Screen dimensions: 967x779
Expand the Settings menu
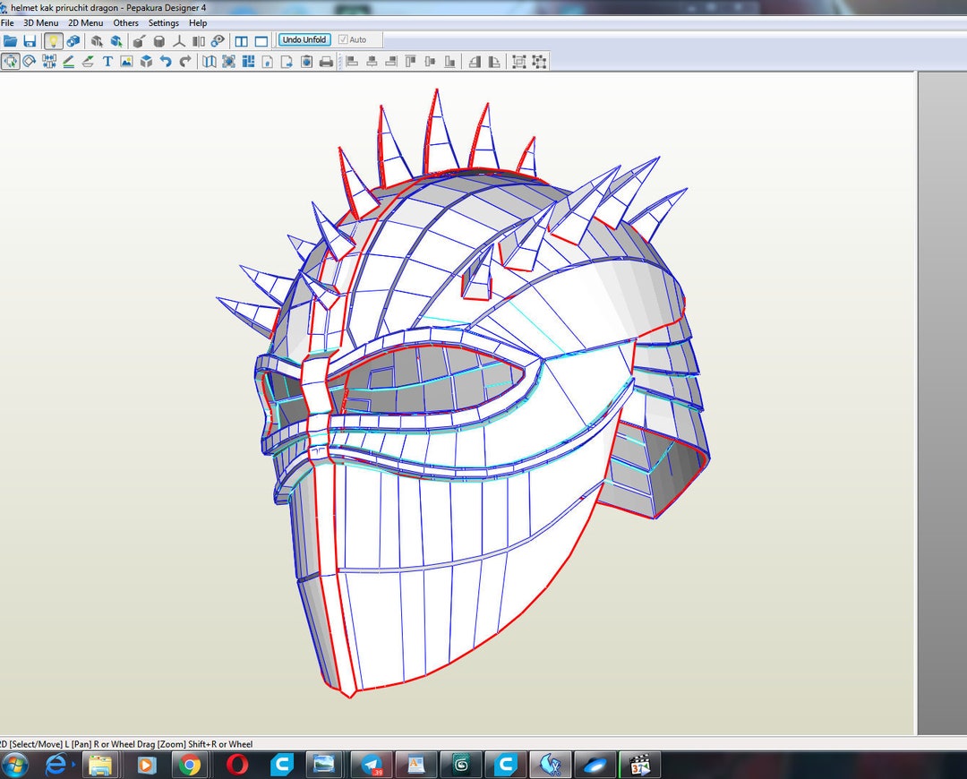point(162,22)
